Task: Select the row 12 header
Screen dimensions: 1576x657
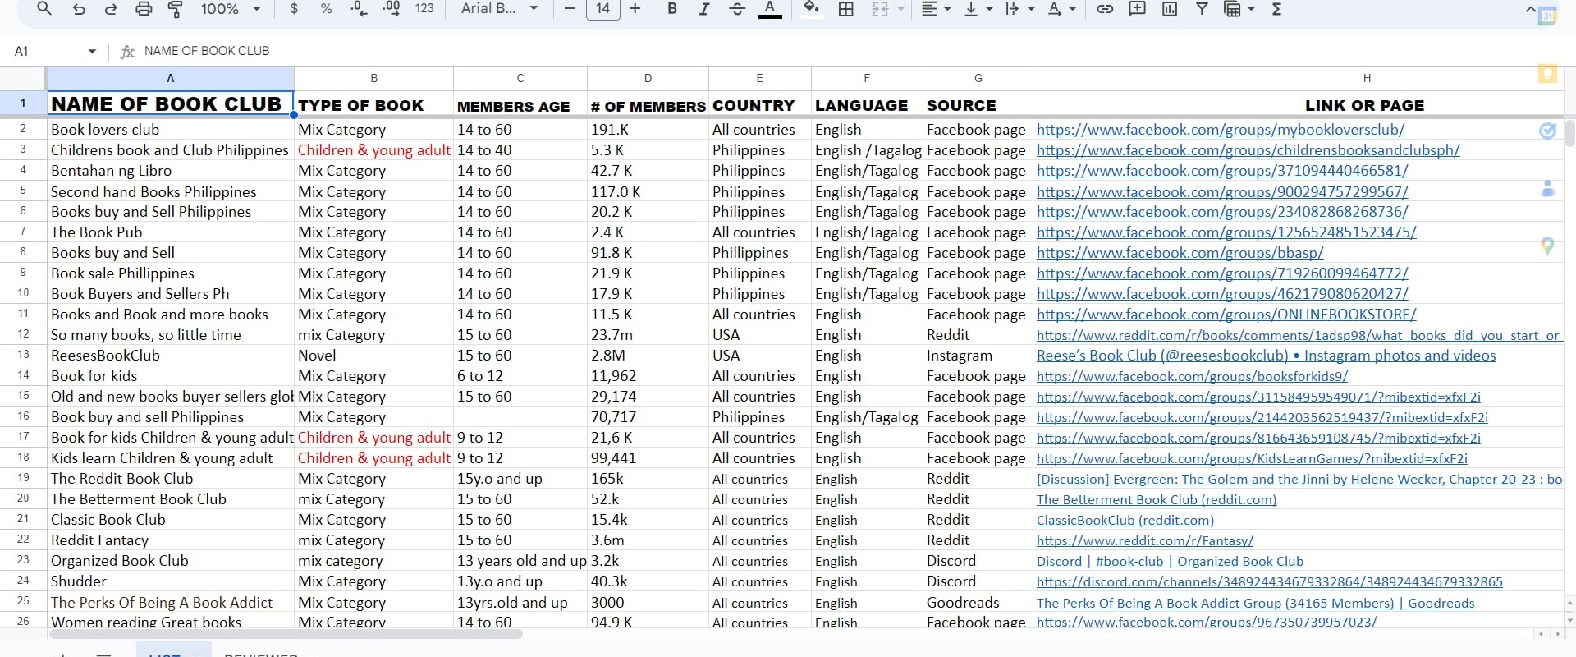Action: point(23,335)
